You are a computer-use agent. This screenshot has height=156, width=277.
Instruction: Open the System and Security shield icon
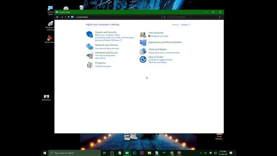point(90,34)
